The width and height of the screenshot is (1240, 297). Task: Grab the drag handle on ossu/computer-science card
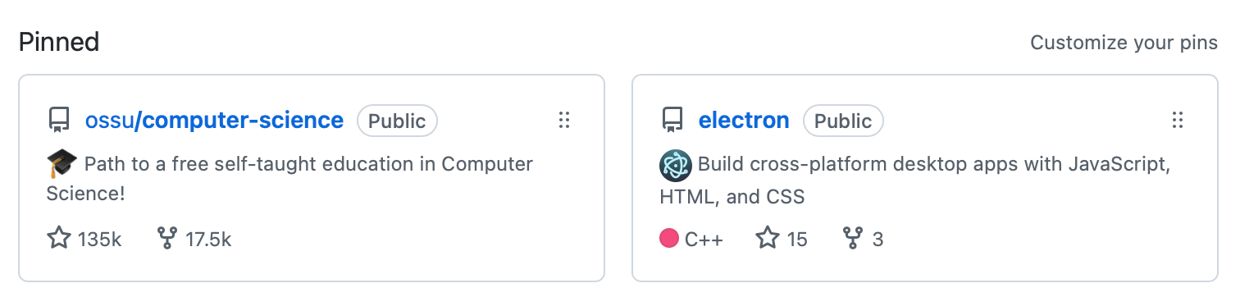coord(563,120)
